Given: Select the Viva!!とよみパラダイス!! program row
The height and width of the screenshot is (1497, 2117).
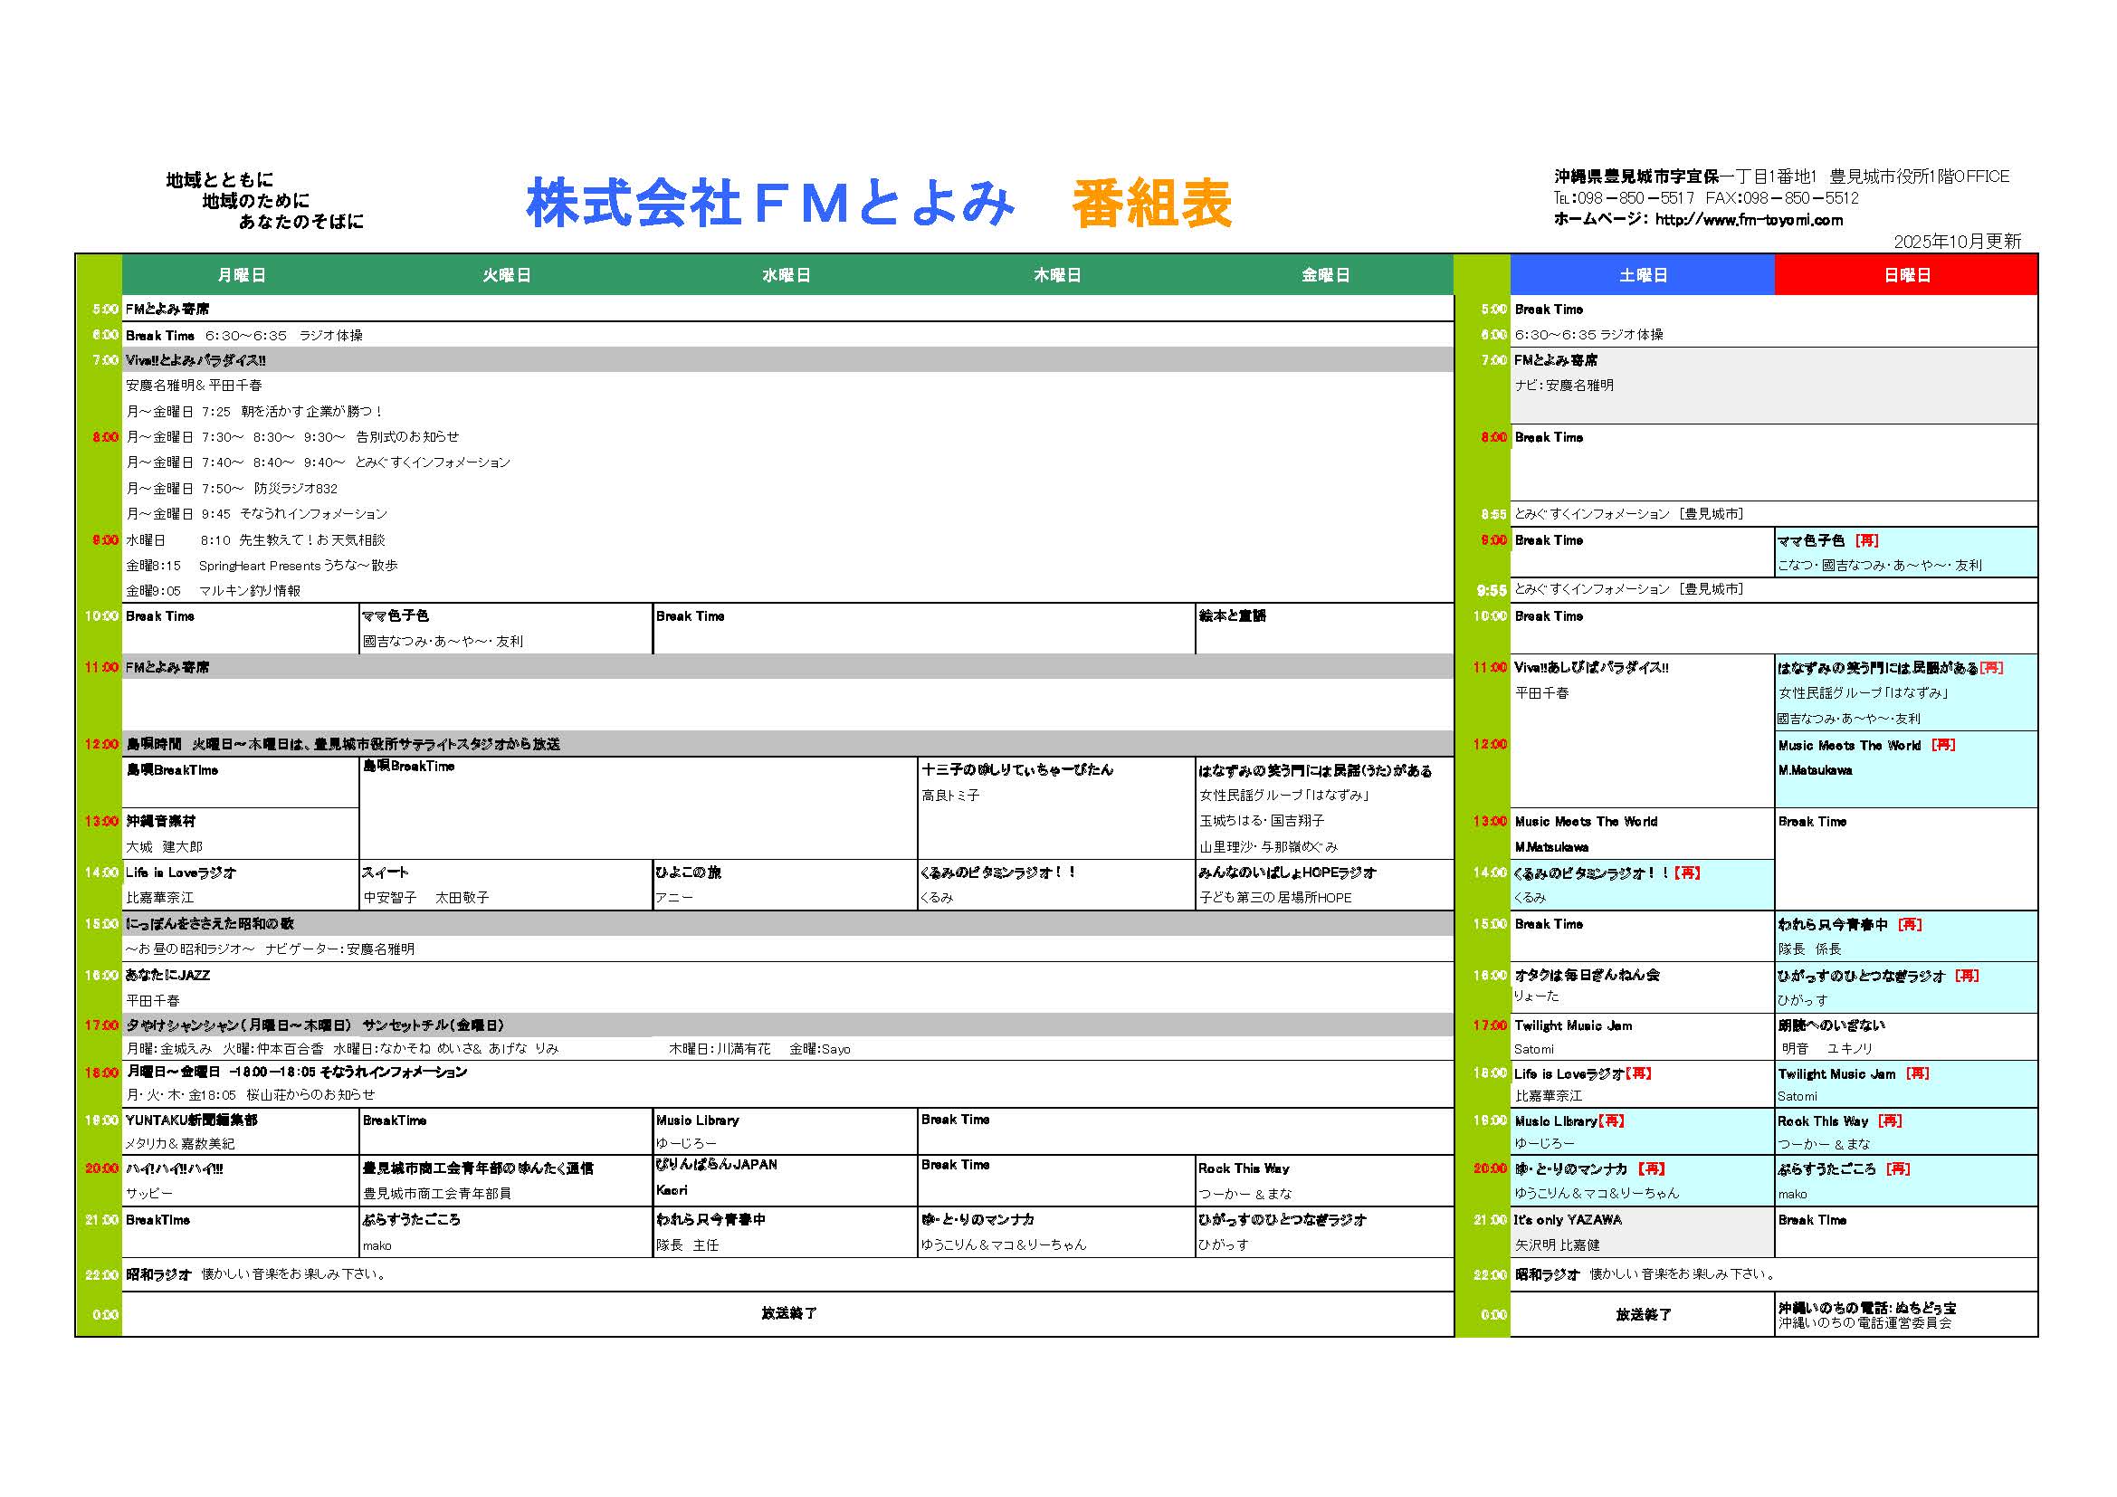Looking at the screenshot, I should [196, 360].
